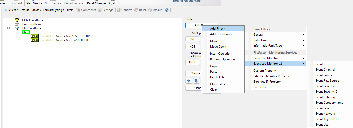Choose Paste from context menu

click(223, 72)
